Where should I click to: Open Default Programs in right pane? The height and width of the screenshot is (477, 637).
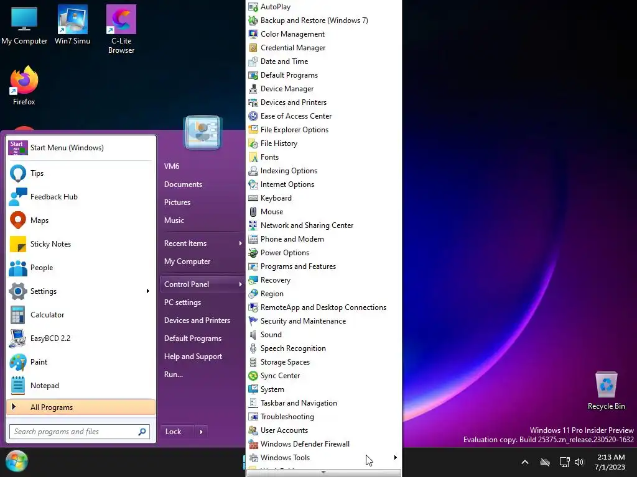pos(193,338)
